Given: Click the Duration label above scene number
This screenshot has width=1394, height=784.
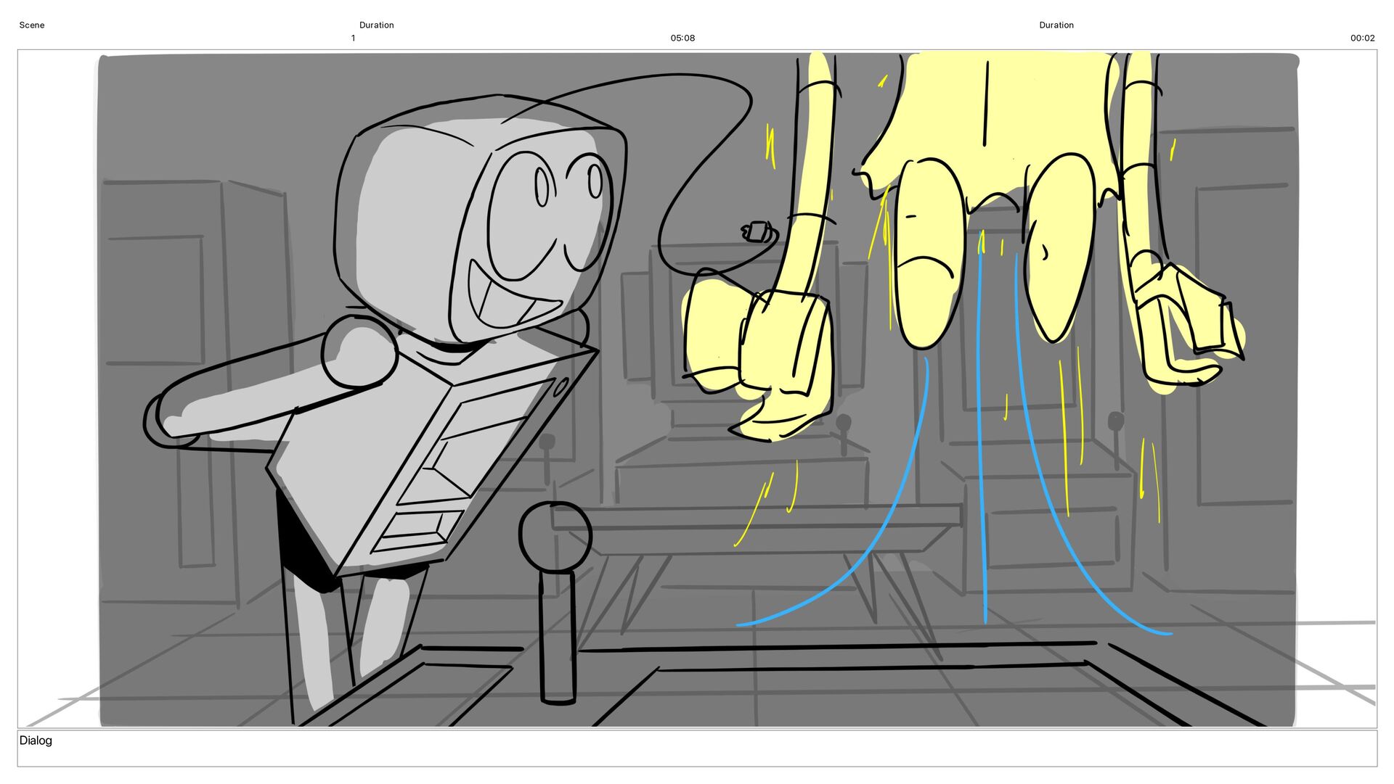Looking at the screenshot, I should click(377, 25).
